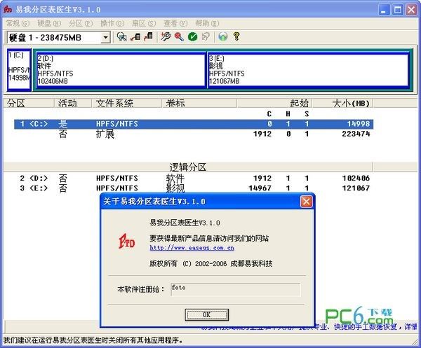Click the 起始 column header
Screen dimensions: 421x348
[274, 103]
